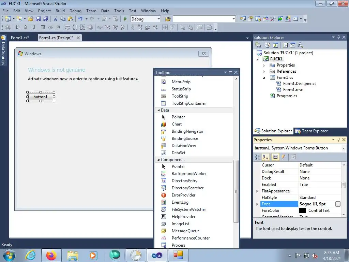Pin the Properties panel
This screenshot has width=349, height=262.
click(338, 140)
